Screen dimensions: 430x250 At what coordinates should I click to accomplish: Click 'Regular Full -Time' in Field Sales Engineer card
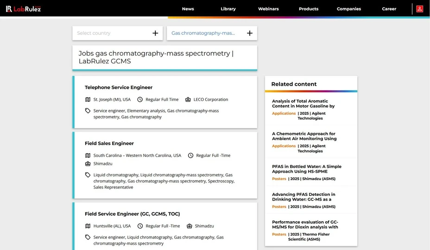pyautogui.click(x=213, y=156)
